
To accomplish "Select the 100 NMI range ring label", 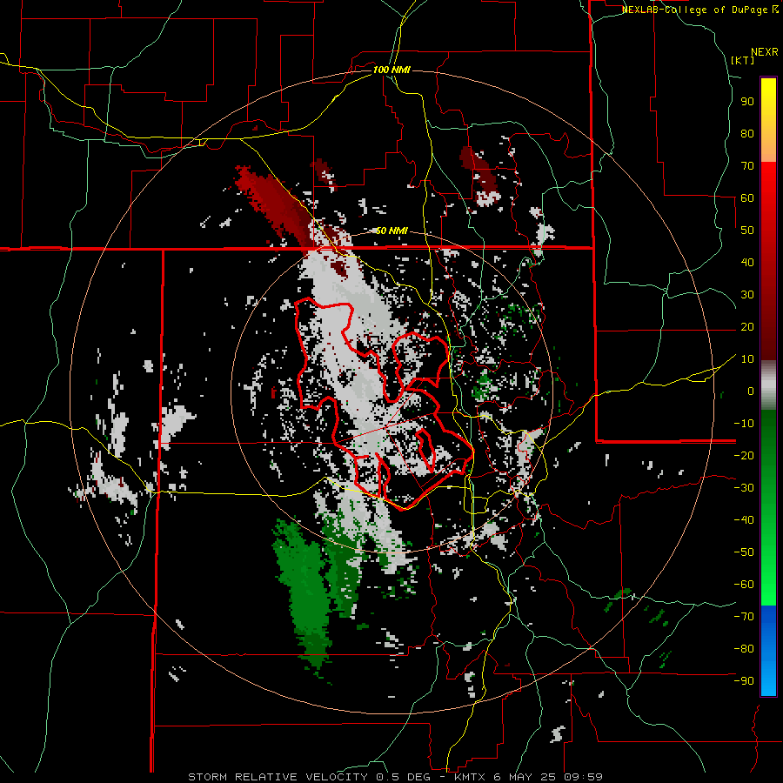I will (391, 70).
